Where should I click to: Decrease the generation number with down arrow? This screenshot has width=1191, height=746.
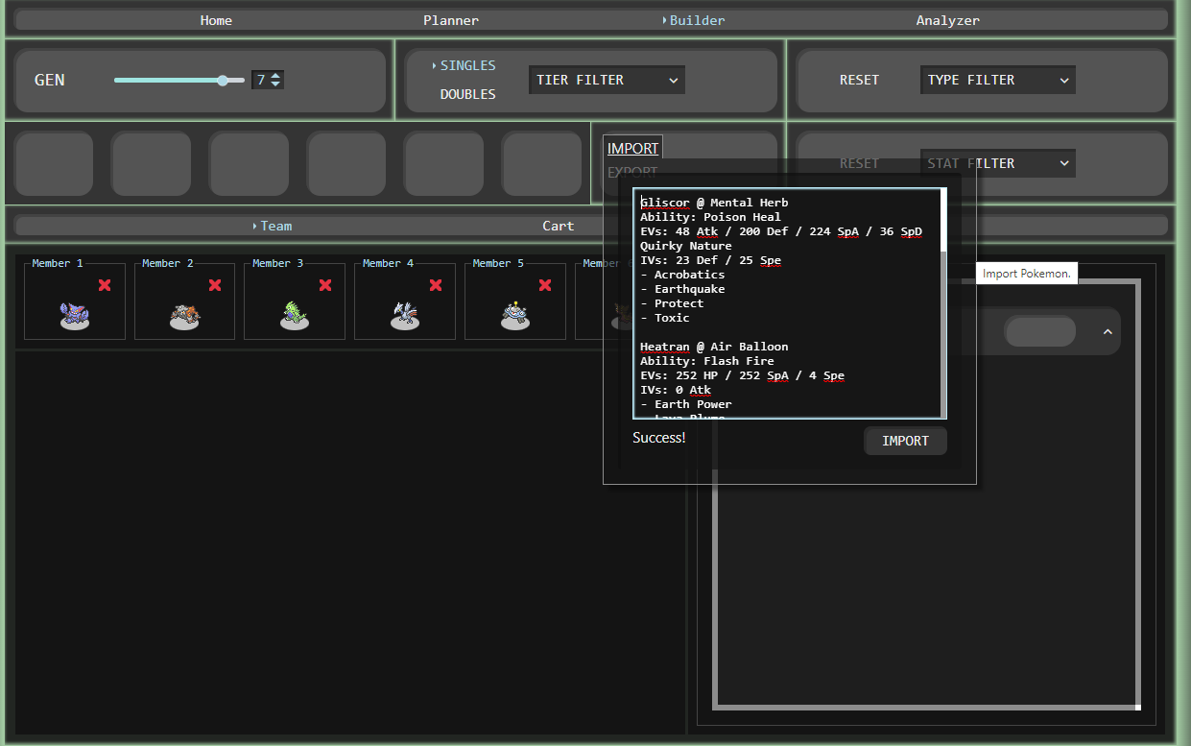tap(276, 84)
